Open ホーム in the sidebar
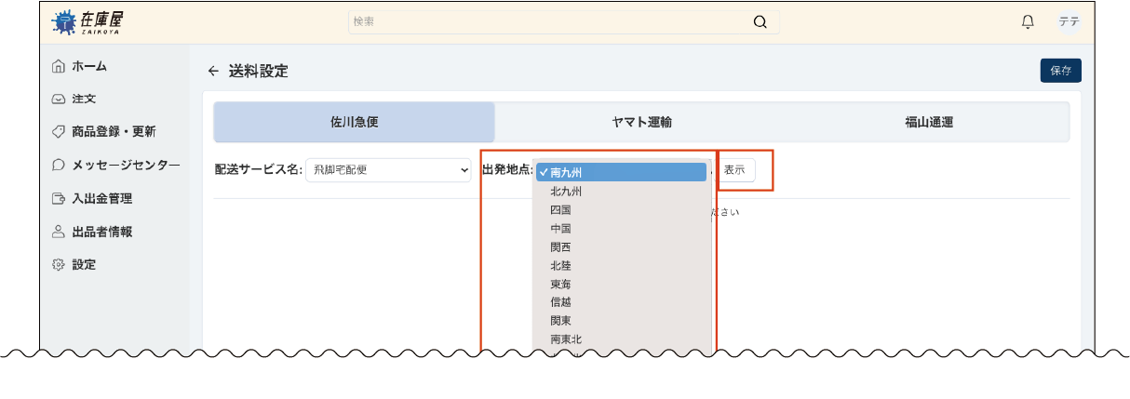 click(x=89, y=66)
